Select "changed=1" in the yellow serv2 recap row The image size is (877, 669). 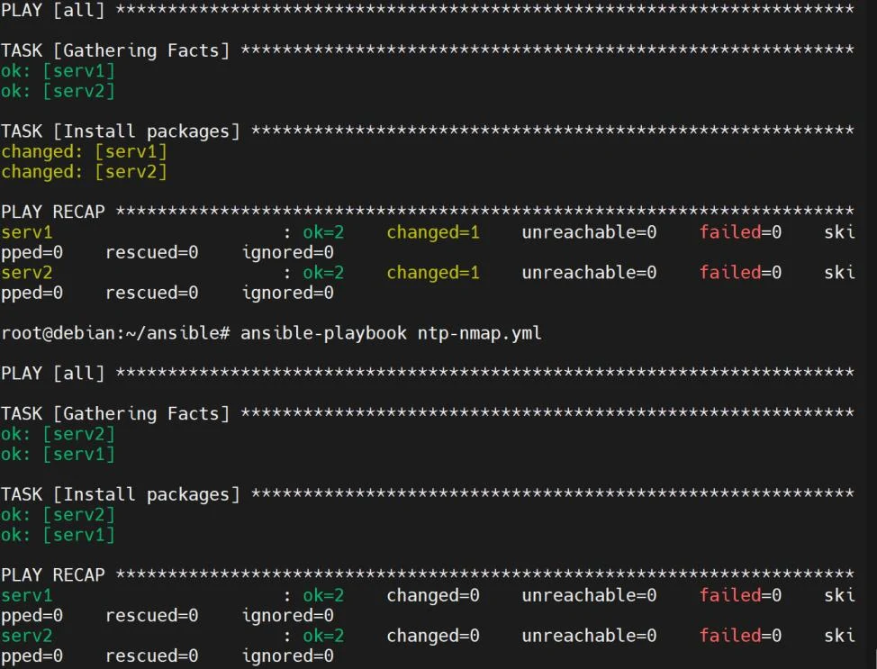coord(433,273)
